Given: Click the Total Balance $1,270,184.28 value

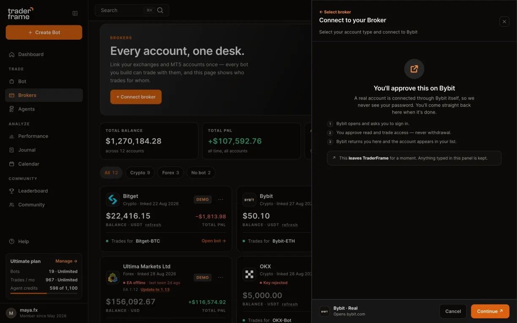Looking at the screenshot, I should coord(133,141).
